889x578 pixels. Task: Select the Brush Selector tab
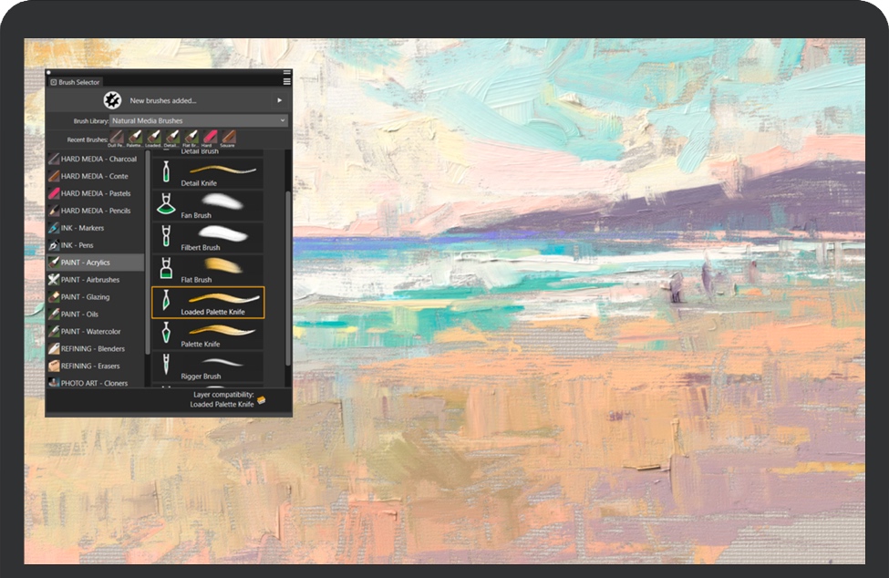point(75,82)
